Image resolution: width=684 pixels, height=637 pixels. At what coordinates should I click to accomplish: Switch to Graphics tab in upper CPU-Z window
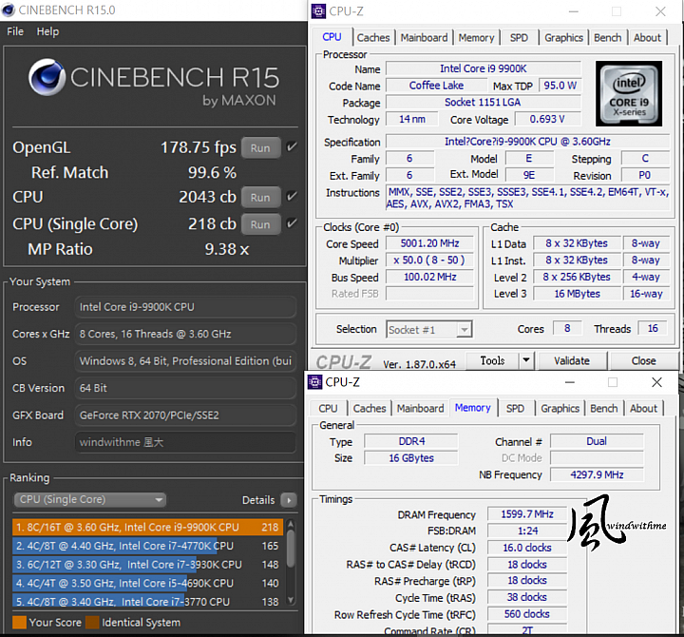click(x=563, y=37)
